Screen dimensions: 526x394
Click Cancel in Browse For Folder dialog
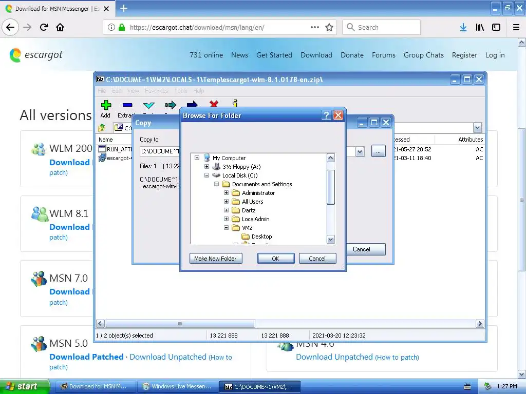pos(317,259)
